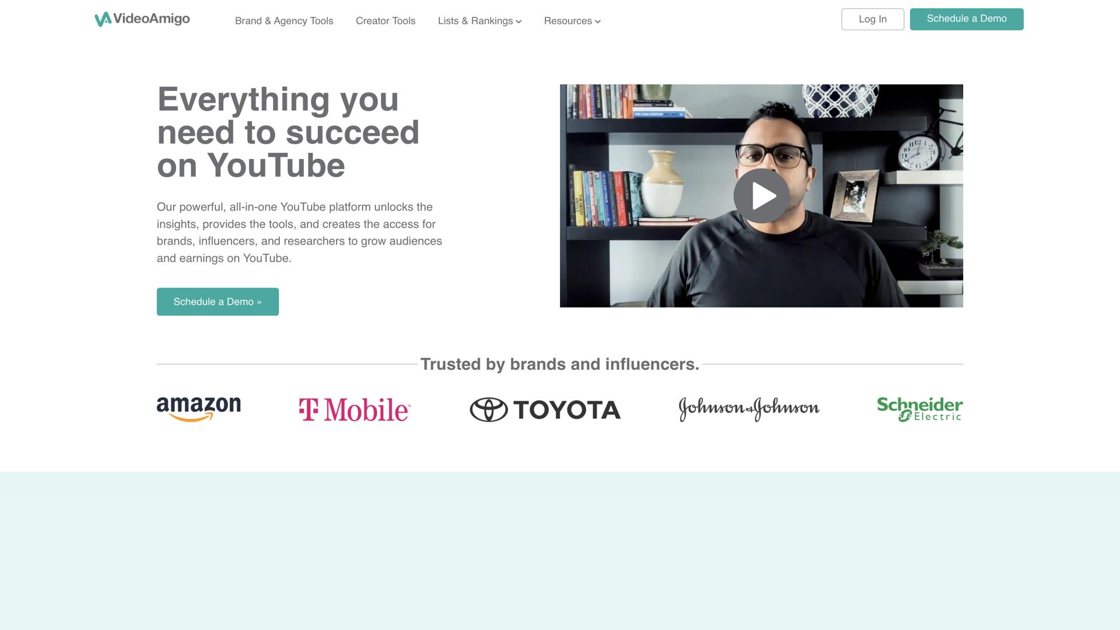
Task: Click the "Everything you need to succeed" headline
Action: (x=288, y=132)
